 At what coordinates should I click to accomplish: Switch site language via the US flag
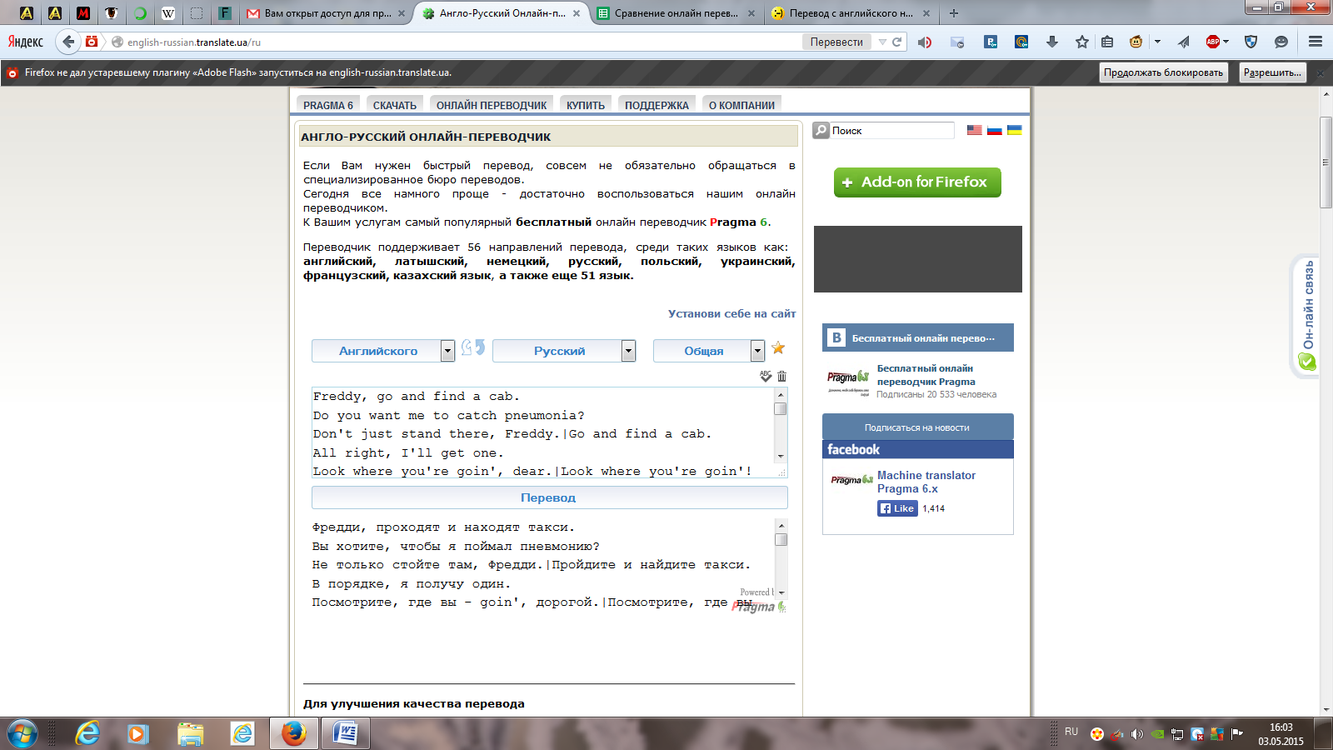click(974, 130)
